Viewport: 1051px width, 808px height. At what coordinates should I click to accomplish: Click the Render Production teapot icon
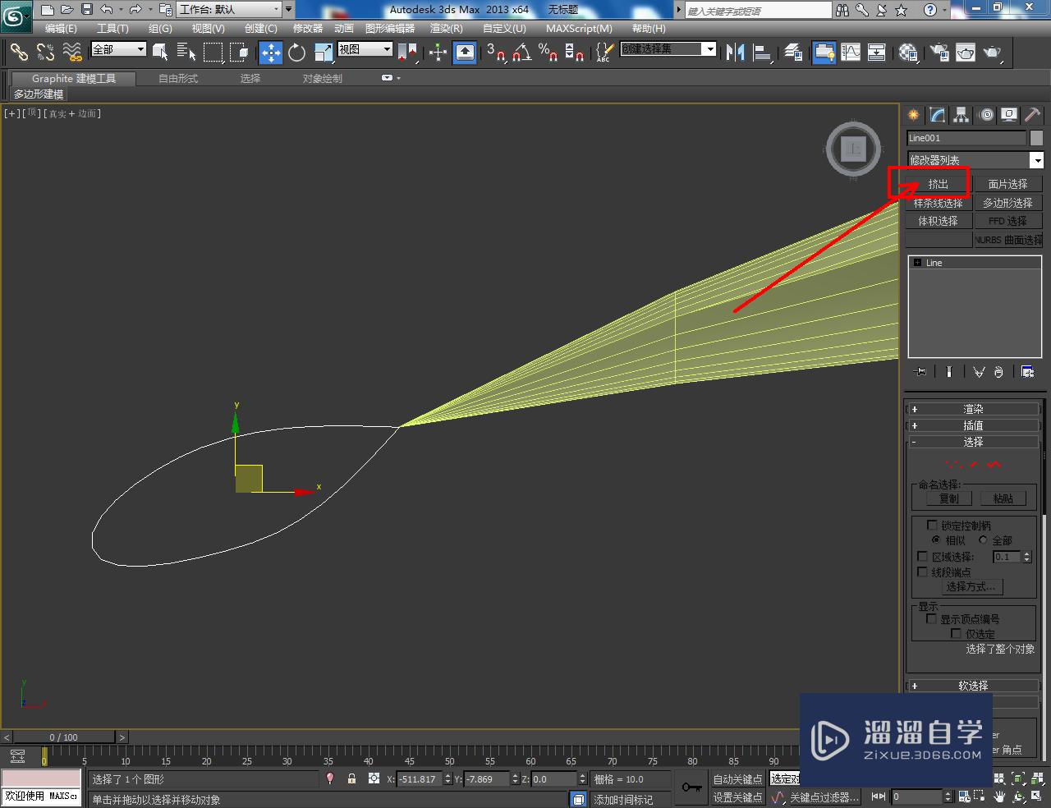click(992, 53)
